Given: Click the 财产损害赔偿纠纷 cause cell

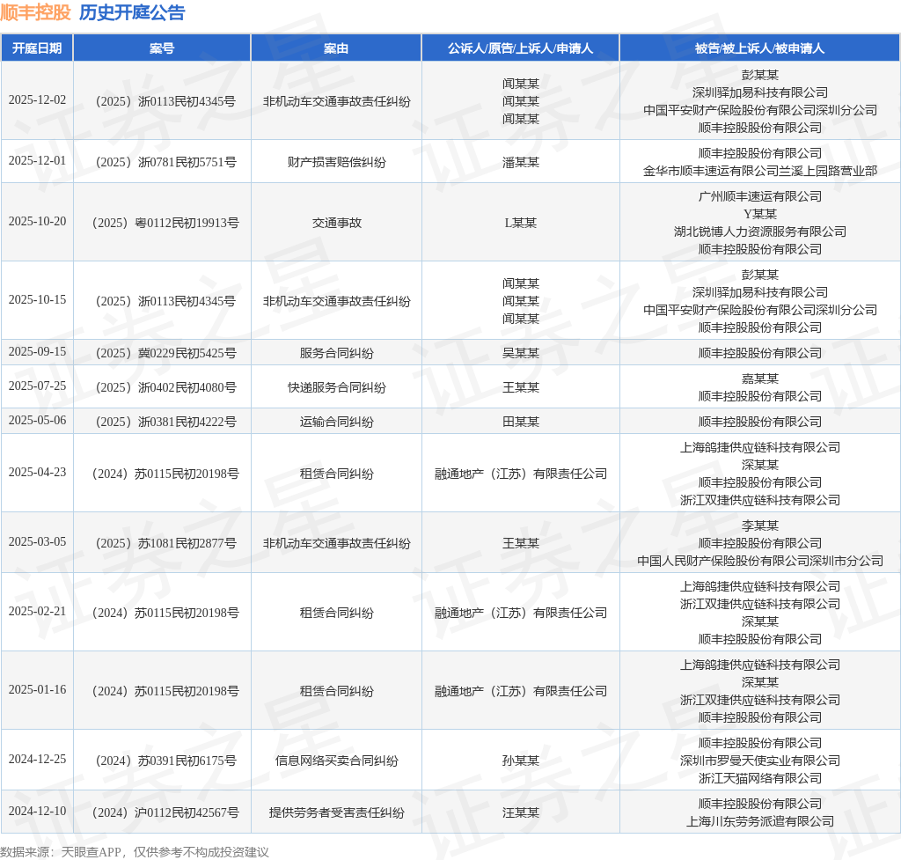Looking at the screenshot, I should (x=336, y=162).
